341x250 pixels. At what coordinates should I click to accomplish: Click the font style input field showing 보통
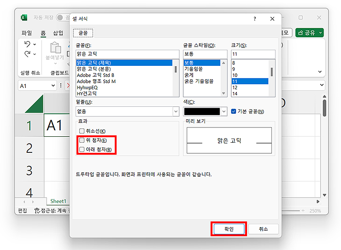click(x=205, y=54)
